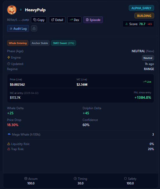Click the RANGE regime value
The height and width of the screenshot is (189, 160).
(x=149, y=69)
